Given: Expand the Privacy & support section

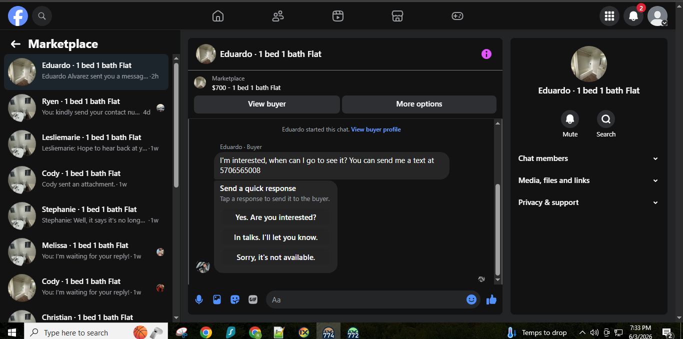Looking at the screenshot, I should tap(588, 202).
